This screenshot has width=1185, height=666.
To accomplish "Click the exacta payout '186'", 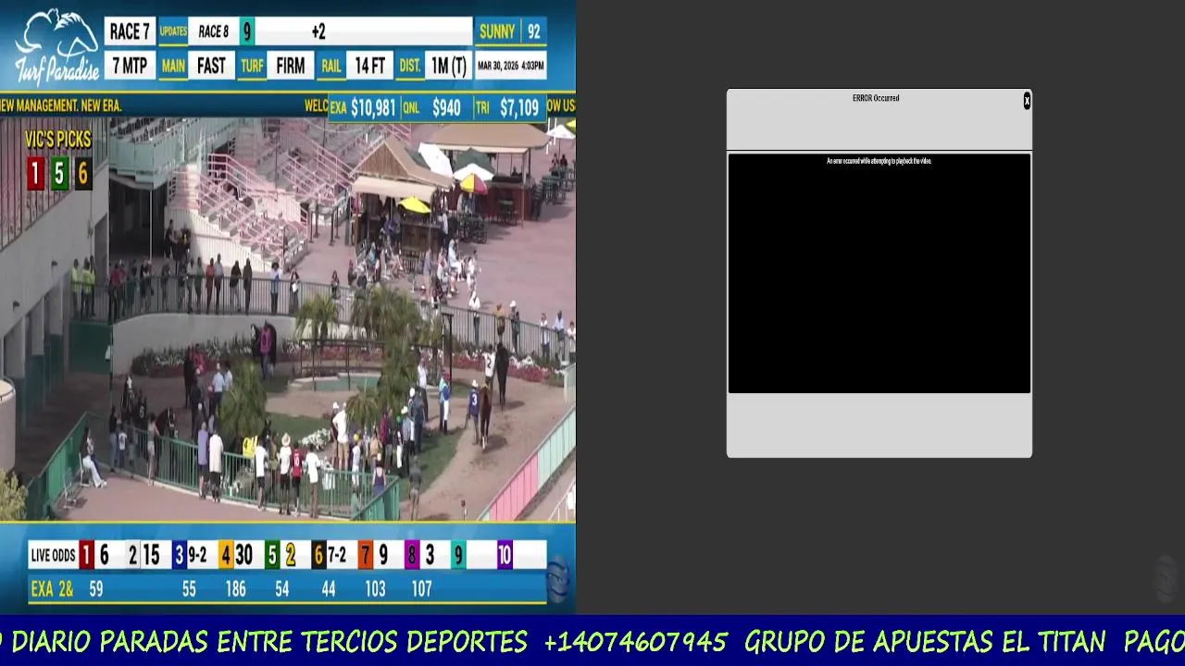I will [235, 589].
